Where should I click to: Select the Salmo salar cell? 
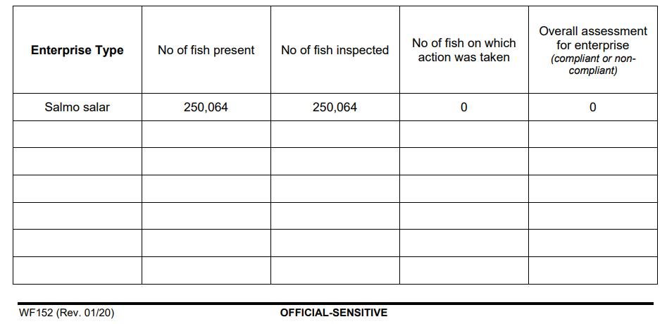77,107
